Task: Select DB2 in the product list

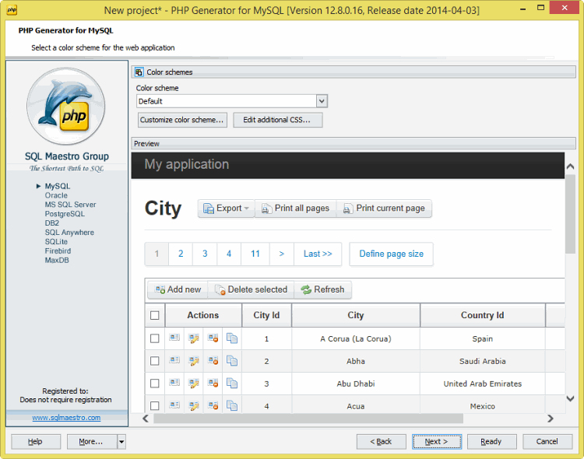Action: tap(51, 223)
